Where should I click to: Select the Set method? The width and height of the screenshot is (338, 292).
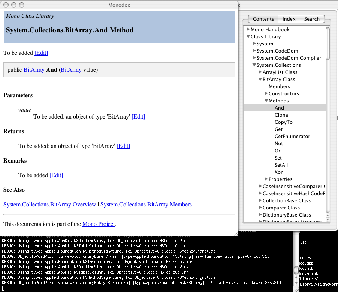click(278, 158)
